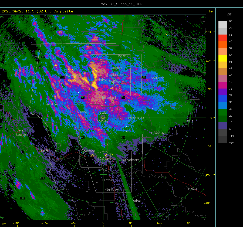Click the RedDeer city label
The image size is (243, 227).
[x=114, y=82]
